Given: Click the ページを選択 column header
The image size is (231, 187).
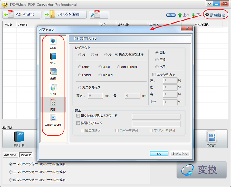Looking at the screenshot, I should click(202, 24).
